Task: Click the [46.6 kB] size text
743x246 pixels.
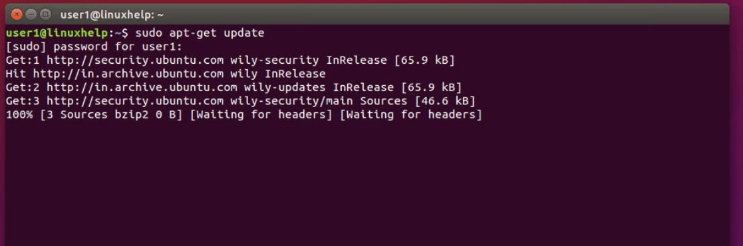Action: pos(444,102)
